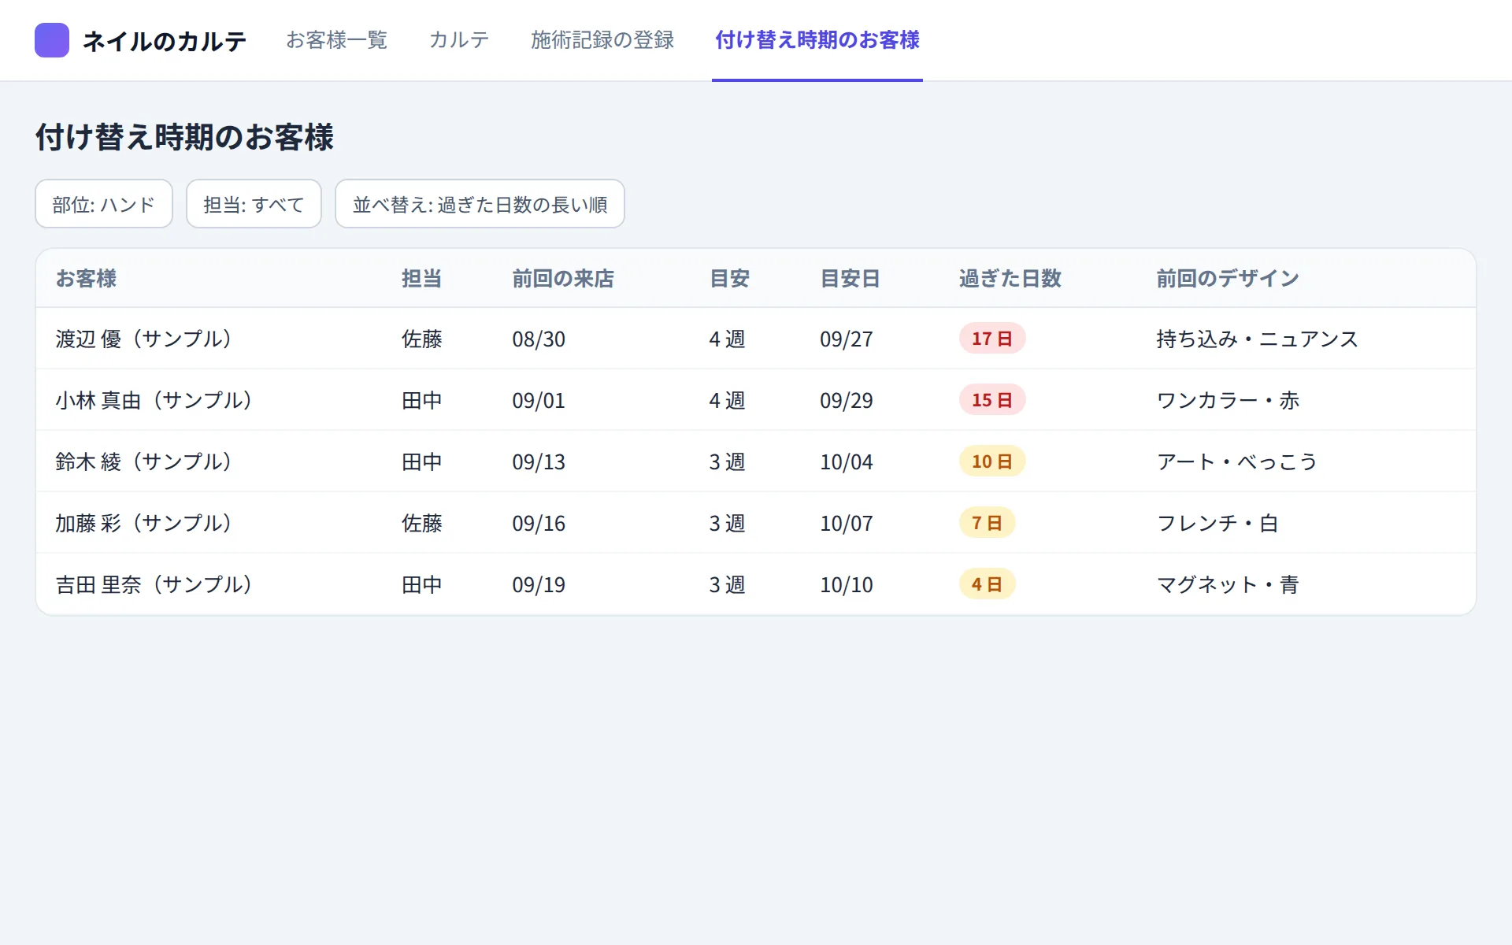The image size is (1512, 945).
Task: Click the 17日 overdue badge
Action: [991, 339]
